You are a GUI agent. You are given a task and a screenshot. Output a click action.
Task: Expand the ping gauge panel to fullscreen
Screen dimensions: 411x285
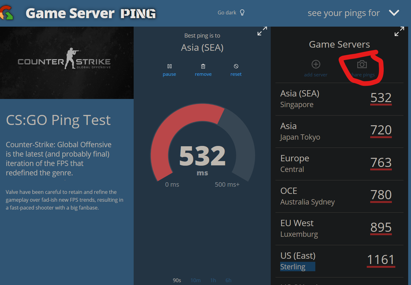(262, 31)
